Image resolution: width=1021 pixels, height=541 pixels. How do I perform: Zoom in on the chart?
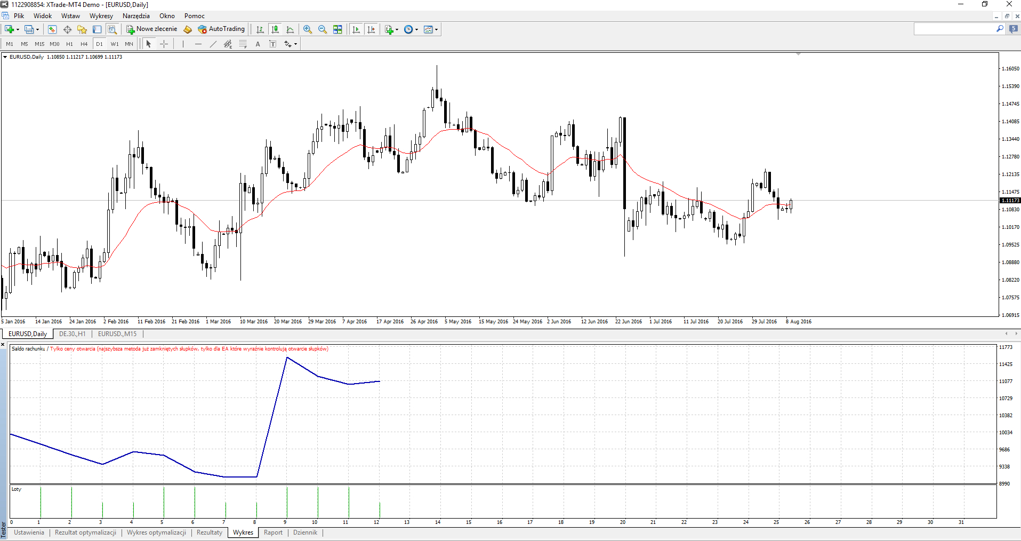click(x=308, y=29)
